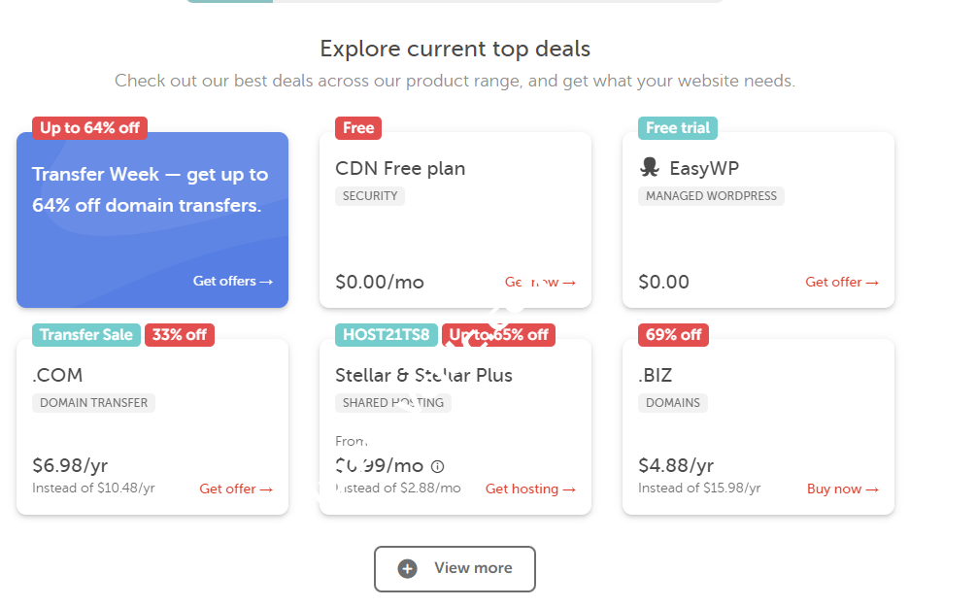Click the "Free trial" badge on EasyWP
The height and width of the screenshot is (607, 977).
(x=676, y=127)
